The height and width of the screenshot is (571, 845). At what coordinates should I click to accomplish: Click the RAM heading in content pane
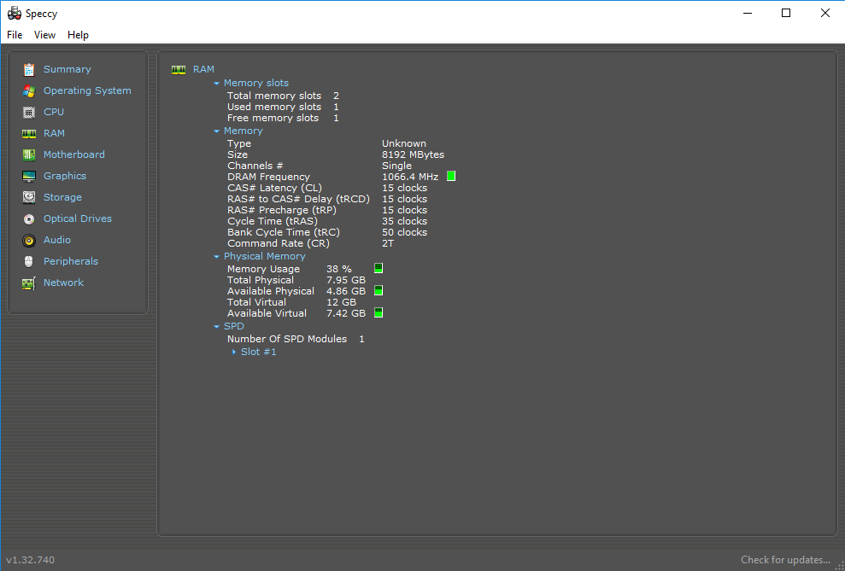(203, 69)
